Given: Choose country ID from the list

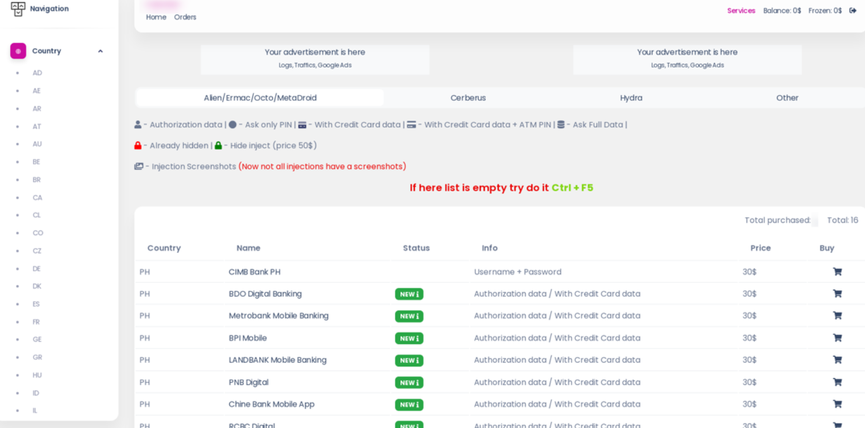Looking at the screenshot, I should [x=36, y=393].
